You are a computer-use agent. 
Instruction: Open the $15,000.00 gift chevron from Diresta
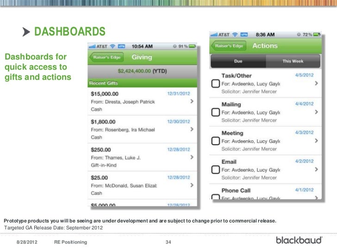pyautogui.click(x=192, y=101)
